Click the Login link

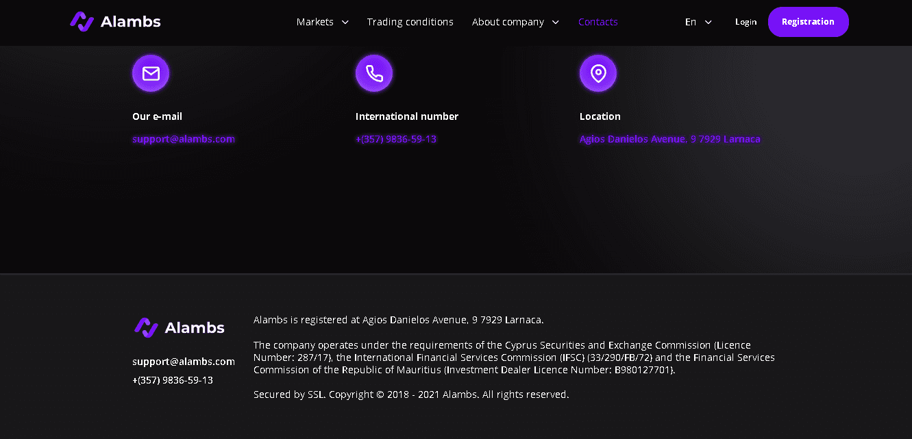745,21
